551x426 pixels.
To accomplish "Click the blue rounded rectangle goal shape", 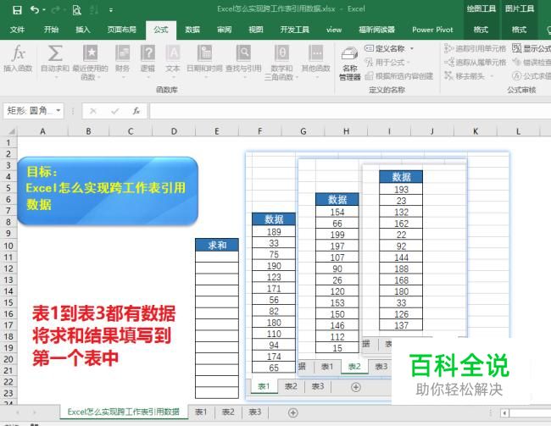I will (x=108, y=191).
